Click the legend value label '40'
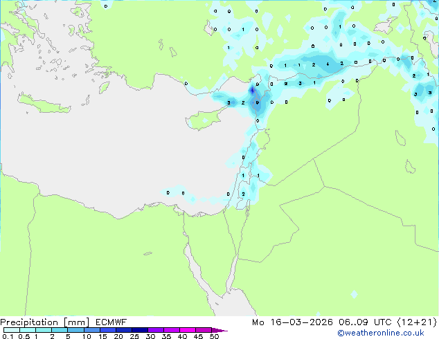 click(182, 336)
